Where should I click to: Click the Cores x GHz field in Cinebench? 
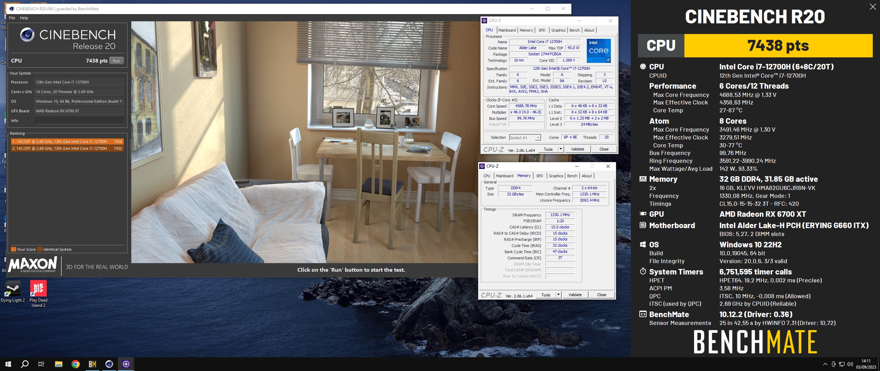pyautogui.click(x=79, y=92)
